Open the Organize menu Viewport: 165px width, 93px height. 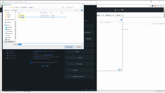coord(7,10)
